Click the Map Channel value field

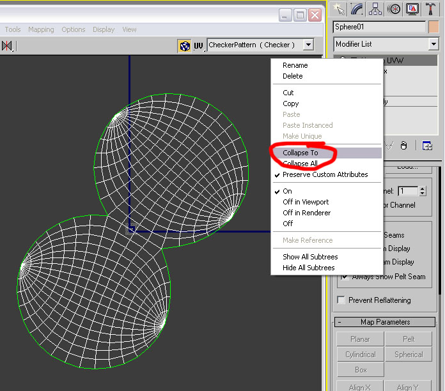coord(408,191)
